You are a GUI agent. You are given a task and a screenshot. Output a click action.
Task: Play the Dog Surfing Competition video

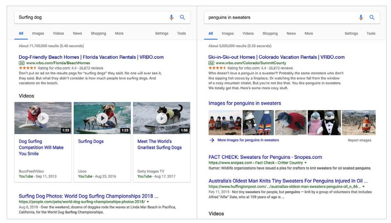click(43, 118)
